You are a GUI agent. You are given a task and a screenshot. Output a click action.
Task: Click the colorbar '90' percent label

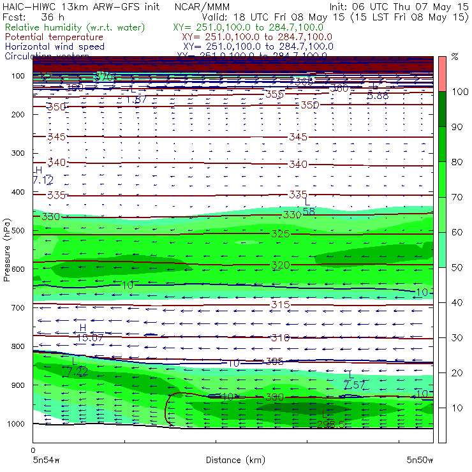tap(457, 127)
